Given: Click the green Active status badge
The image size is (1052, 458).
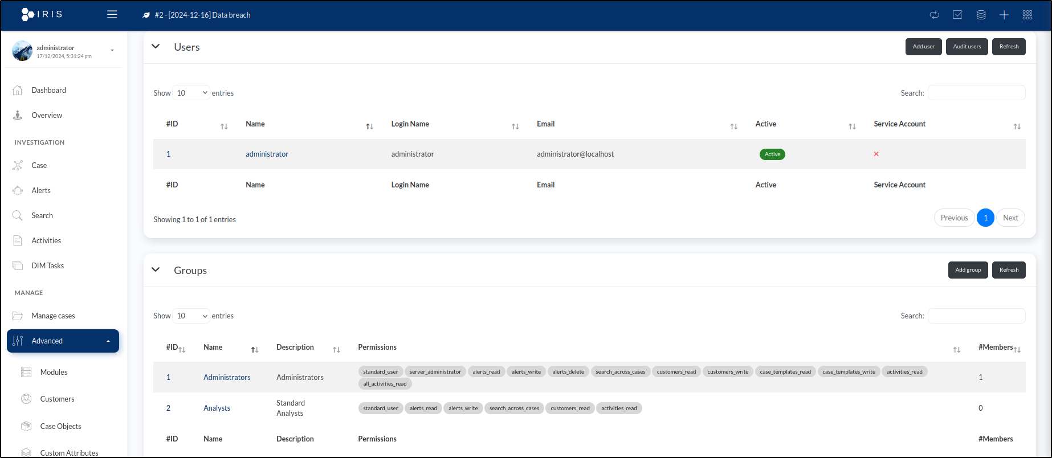Looking at the screenshot, I should pyautogui.click(x=772, y=154).
